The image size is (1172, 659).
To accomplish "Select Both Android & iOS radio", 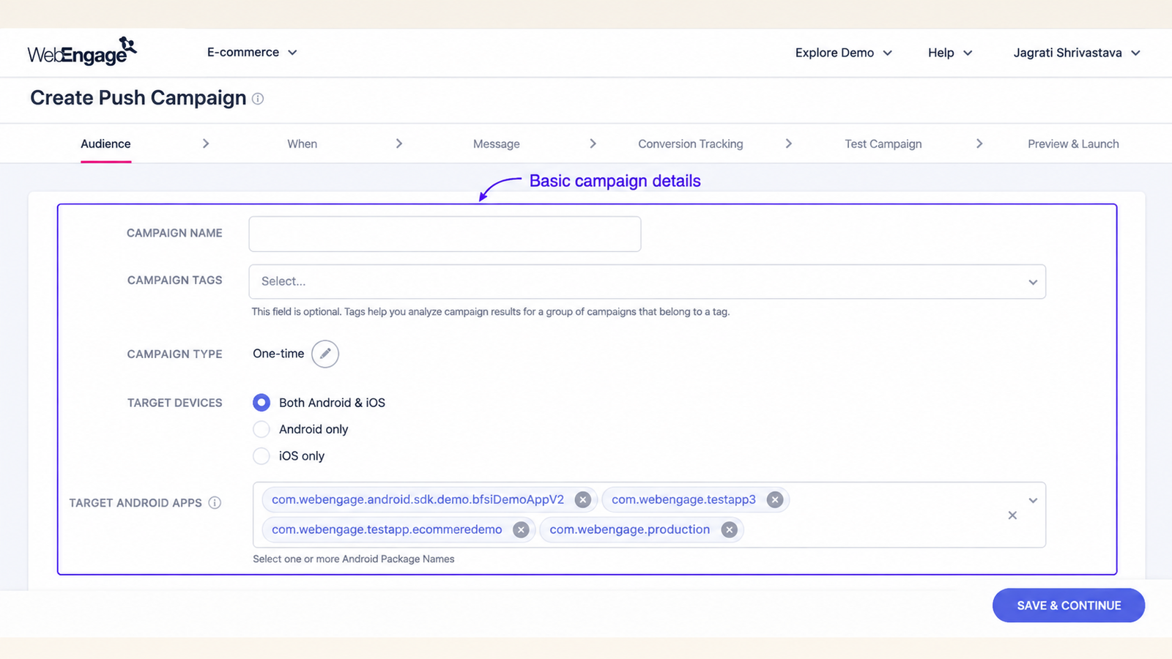I will tap(262, 403).
